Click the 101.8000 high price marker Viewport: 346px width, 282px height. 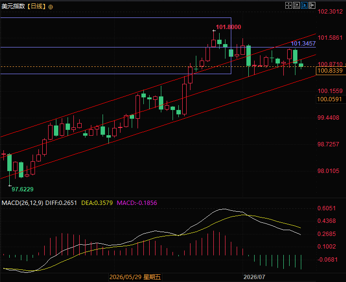tap(228, 27)
